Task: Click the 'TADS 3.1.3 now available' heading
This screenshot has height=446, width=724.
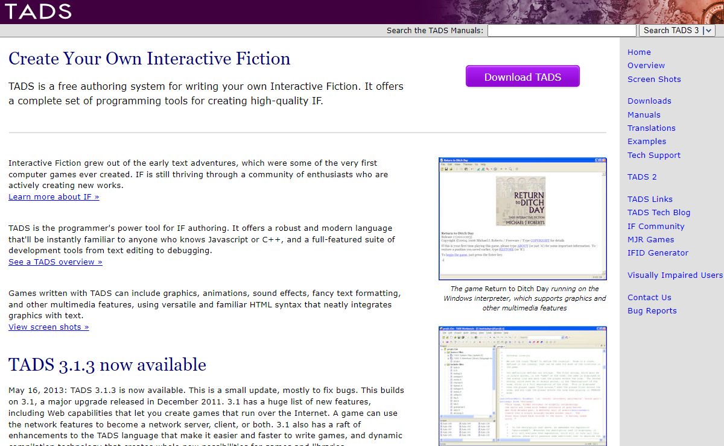Action: tap(107, 365)
